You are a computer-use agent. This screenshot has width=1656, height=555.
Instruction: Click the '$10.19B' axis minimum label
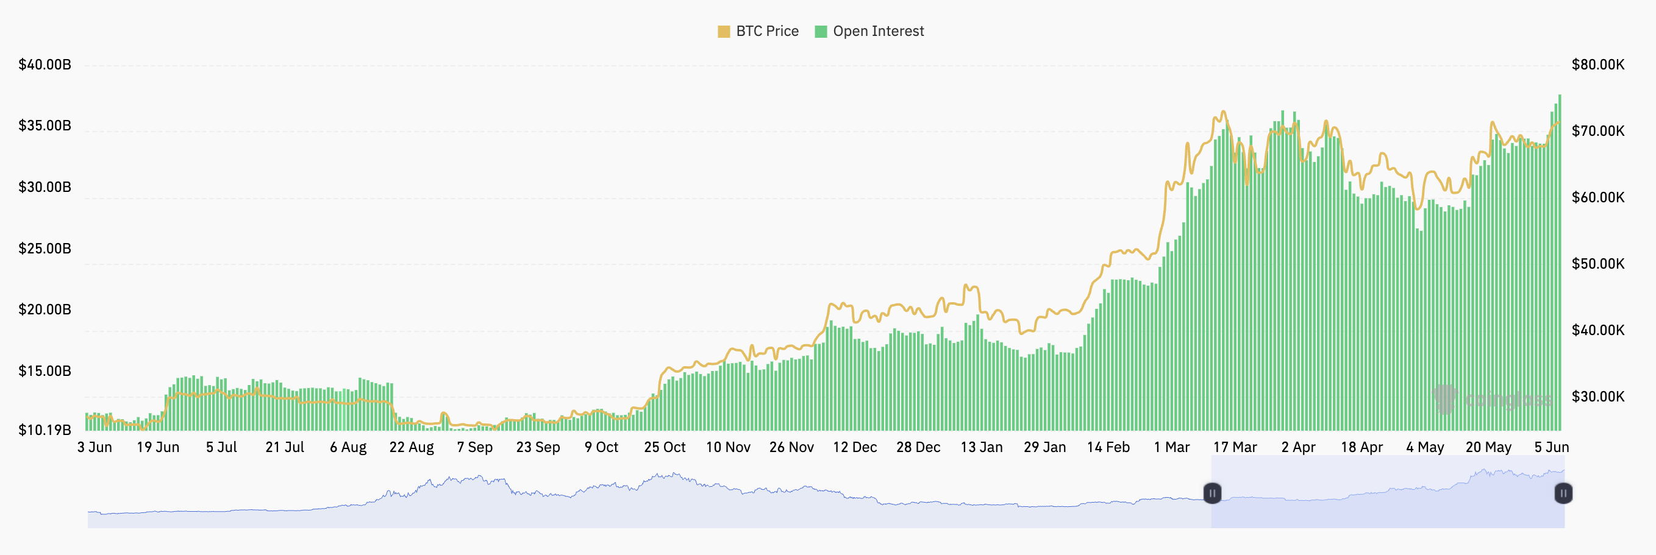point(45,430)
